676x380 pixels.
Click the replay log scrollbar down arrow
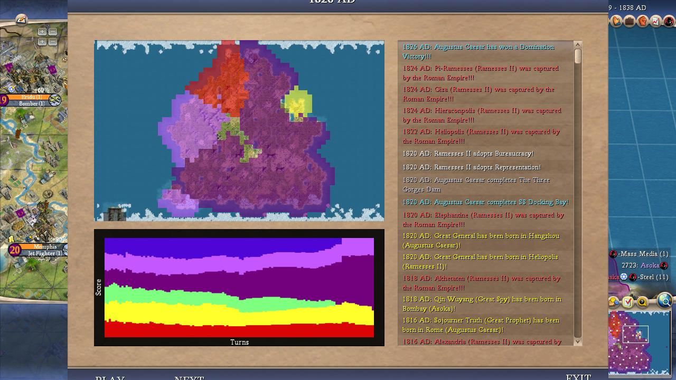click(x=577, y=342)
